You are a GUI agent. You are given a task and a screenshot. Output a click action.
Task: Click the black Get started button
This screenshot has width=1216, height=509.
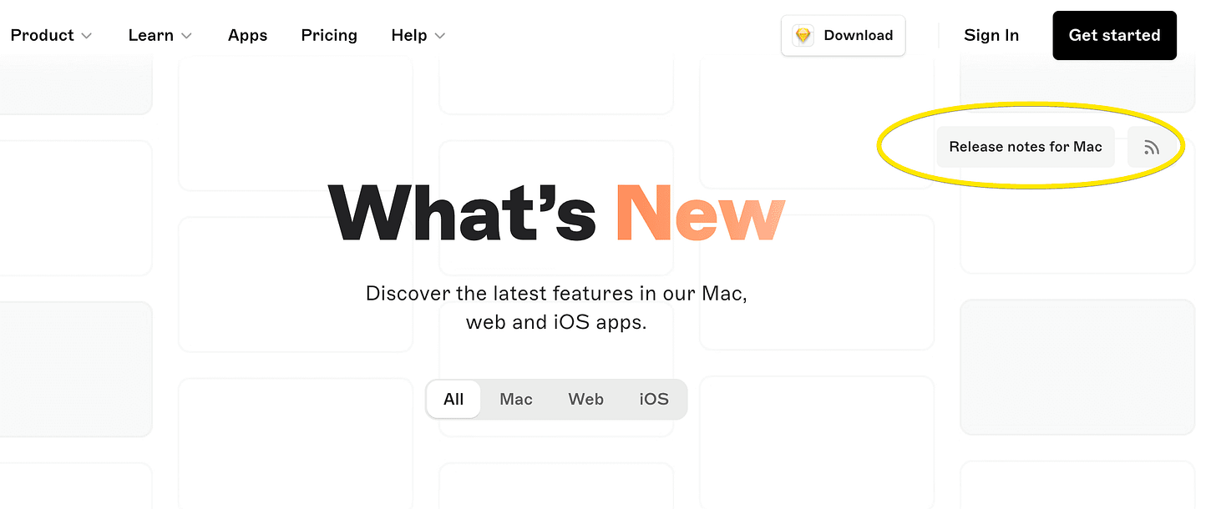point(1114,35)
